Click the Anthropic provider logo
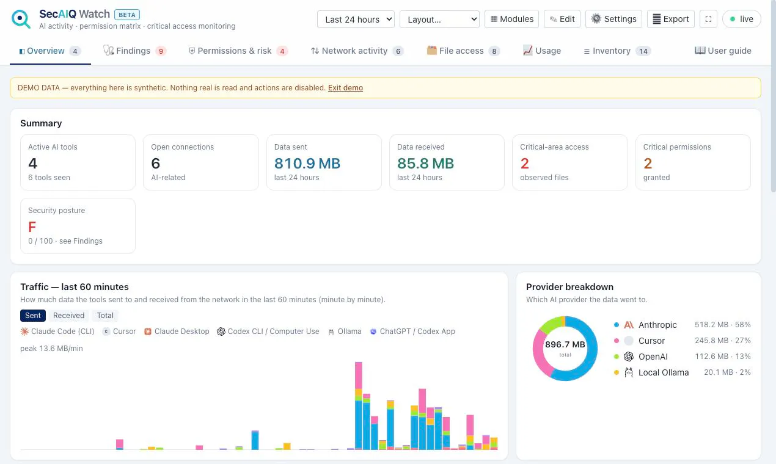Image resolution: width=776 pixels, height=464 pixels. (x=628, y=325)
